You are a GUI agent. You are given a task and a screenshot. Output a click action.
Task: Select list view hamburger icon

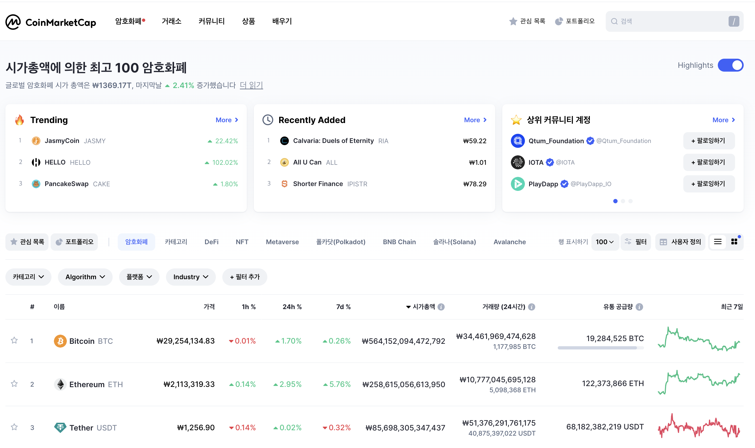(x=718, y=241)
